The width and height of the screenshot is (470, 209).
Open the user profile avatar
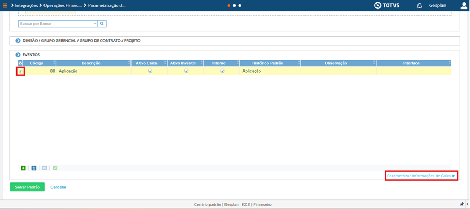(464, 5)
